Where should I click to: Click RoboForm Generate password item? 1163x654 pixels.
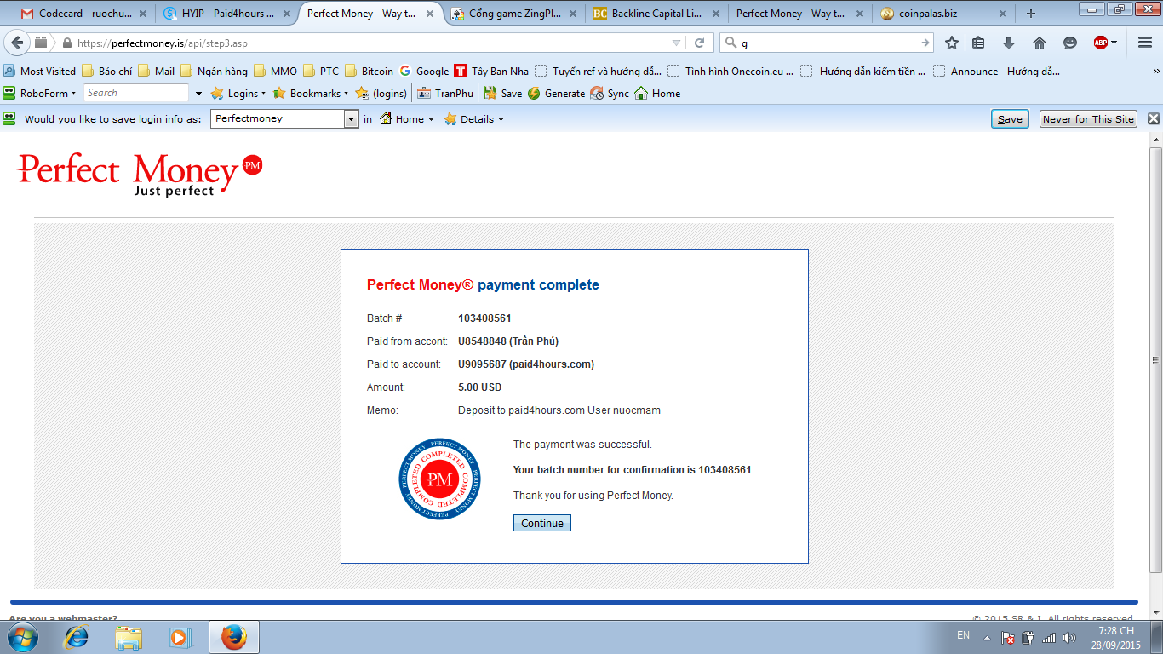point(557,94)
